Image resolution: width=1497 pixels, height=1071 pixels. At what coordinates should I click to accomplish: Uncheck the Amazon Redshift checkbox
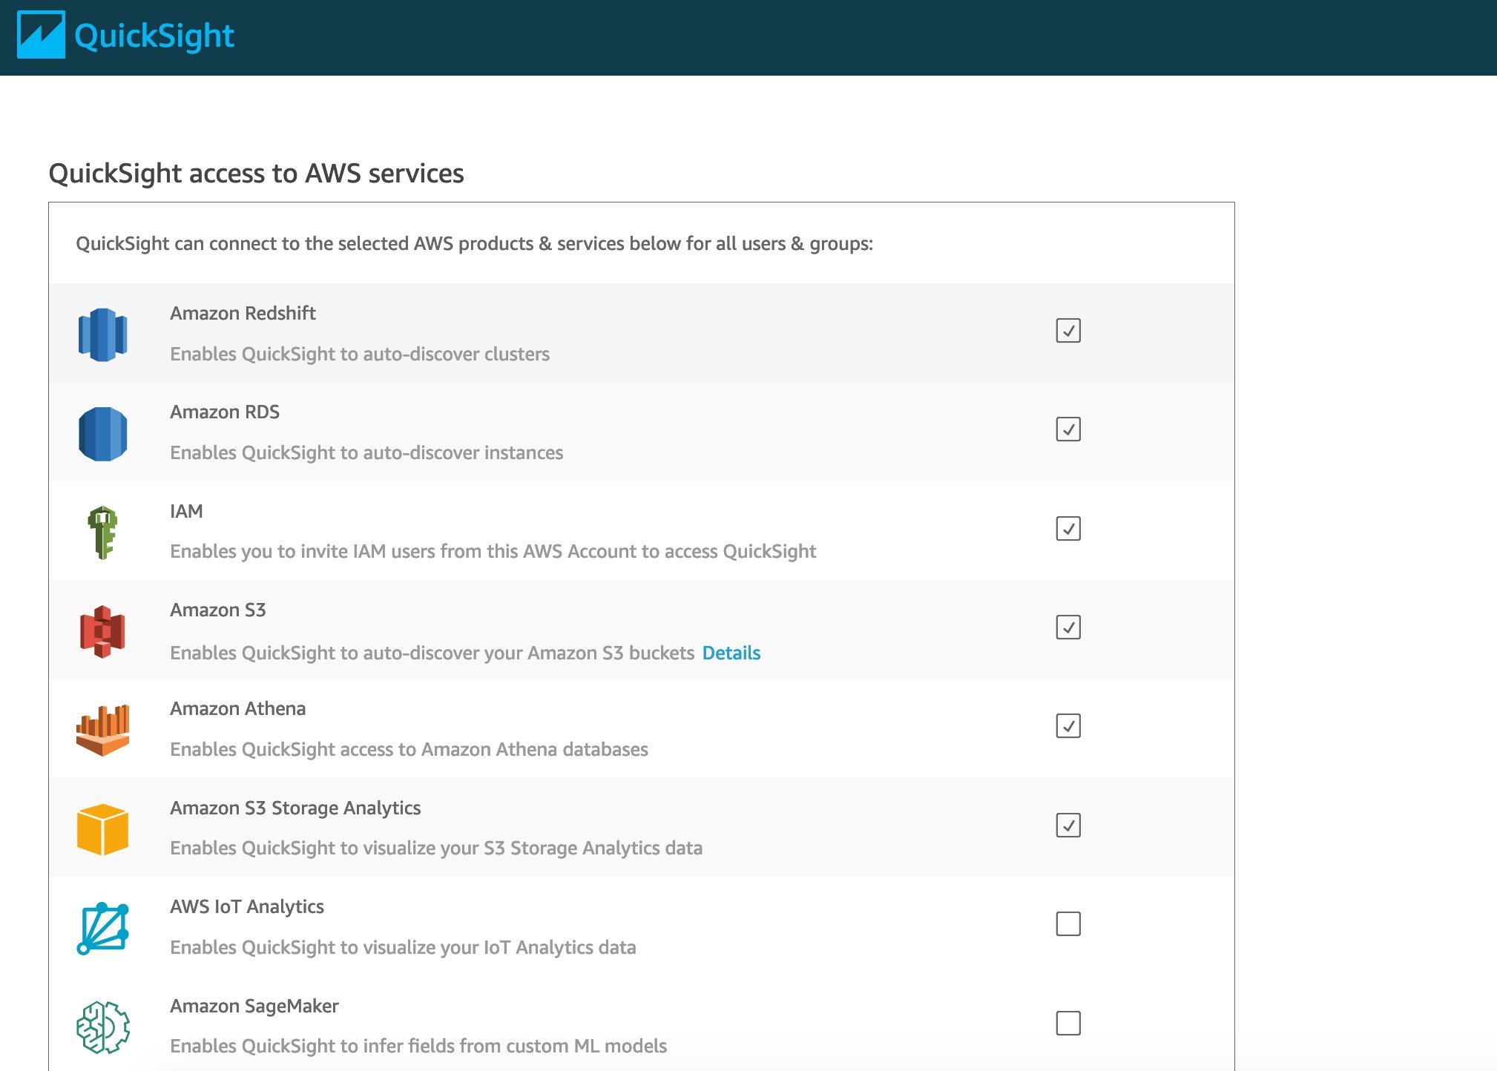[x=1068, y=330]
